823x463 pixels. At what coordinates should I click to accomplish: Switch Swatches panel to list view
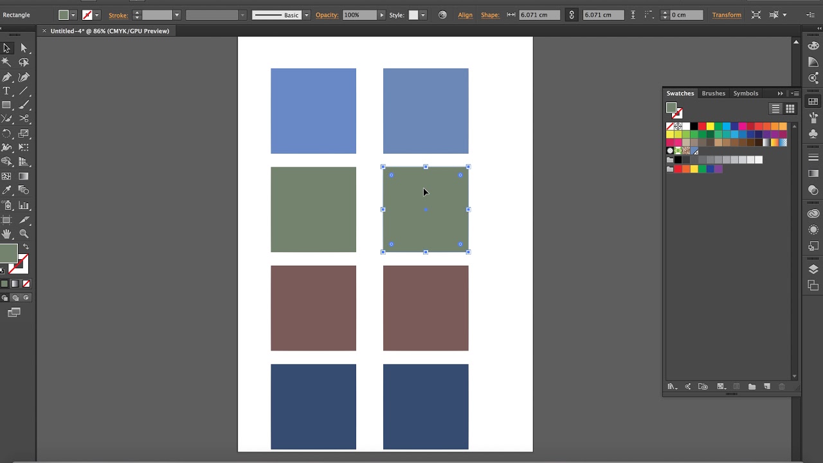(776, 109)
